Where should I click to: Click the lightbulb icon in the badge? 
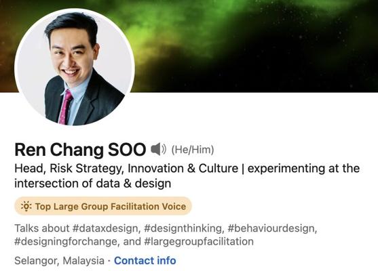[x=26, y=206]
